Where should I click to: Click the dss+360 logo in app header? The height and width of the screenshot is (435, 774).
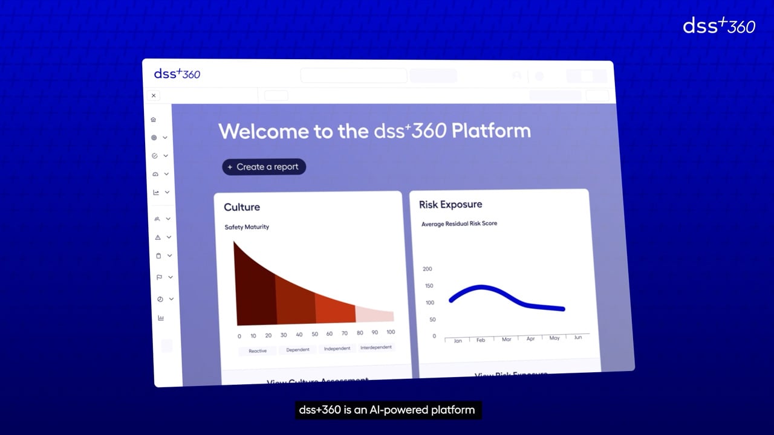click(177, 74)
